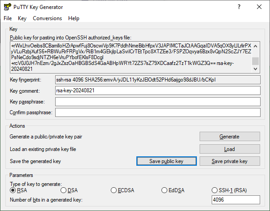Close the PuTTY Key Generator window
The image size is (270, 211).
259,7
